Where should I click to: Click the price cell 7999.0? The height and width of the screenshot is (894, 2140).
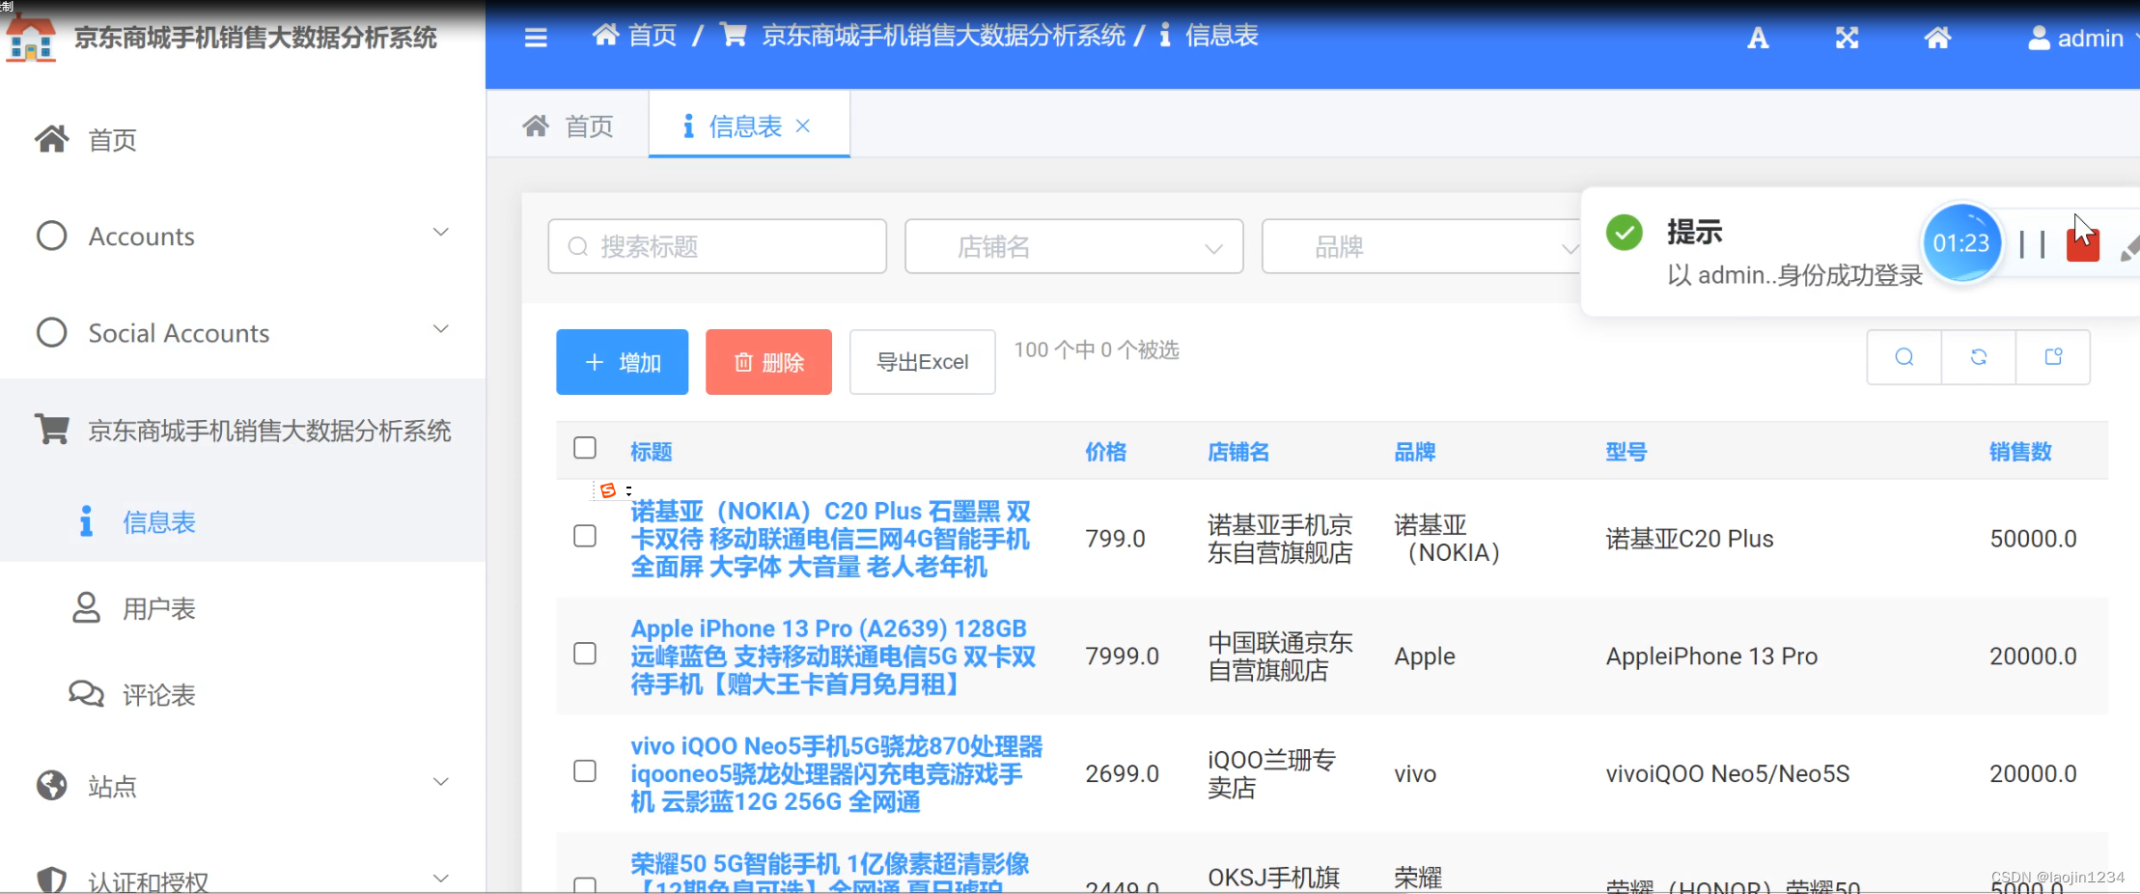(1122, 657)
